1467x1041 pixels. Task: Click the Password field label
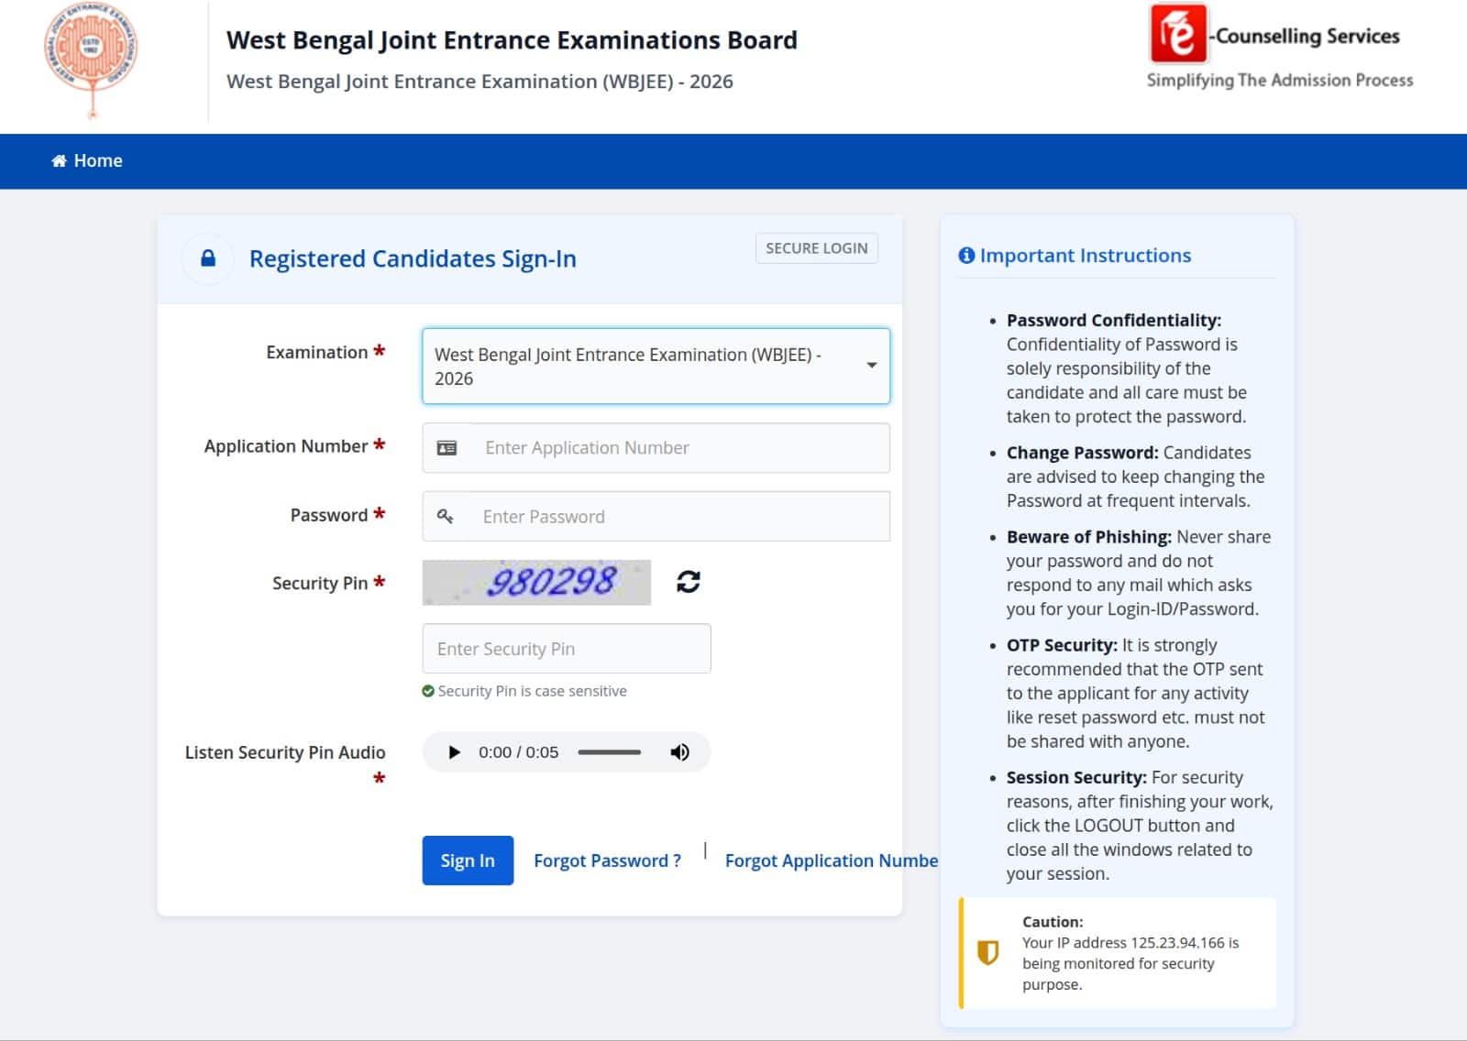[328, 515]
